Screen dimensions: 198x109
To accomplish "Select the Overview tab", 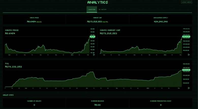I will 92,9.
